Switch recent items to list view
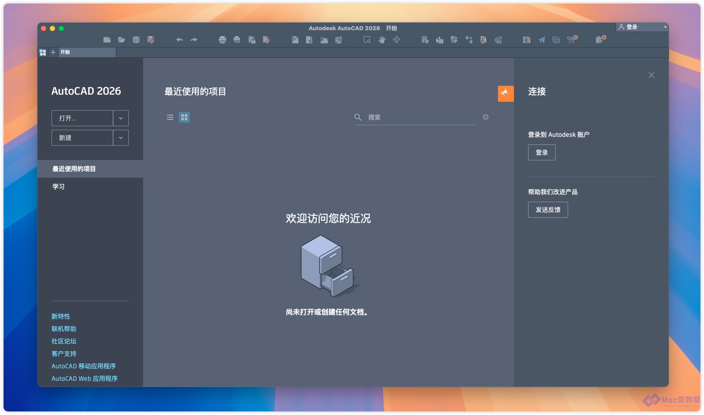 coord(170,117)
